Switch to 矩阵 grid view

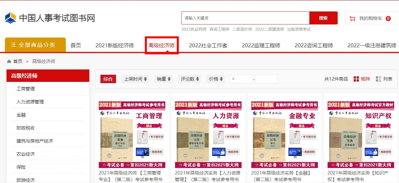(x=362, y=79)
